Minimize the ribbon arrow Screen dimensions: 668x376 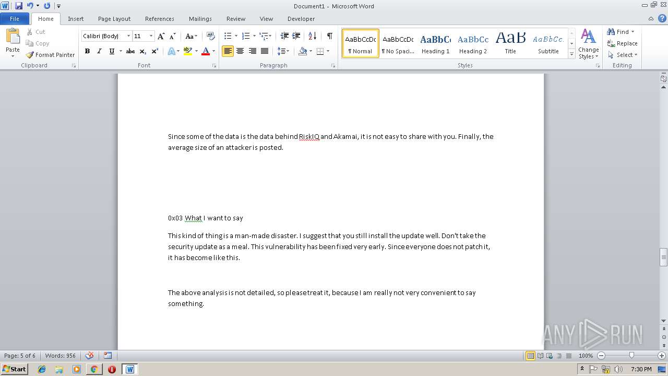tap(650, 19)
